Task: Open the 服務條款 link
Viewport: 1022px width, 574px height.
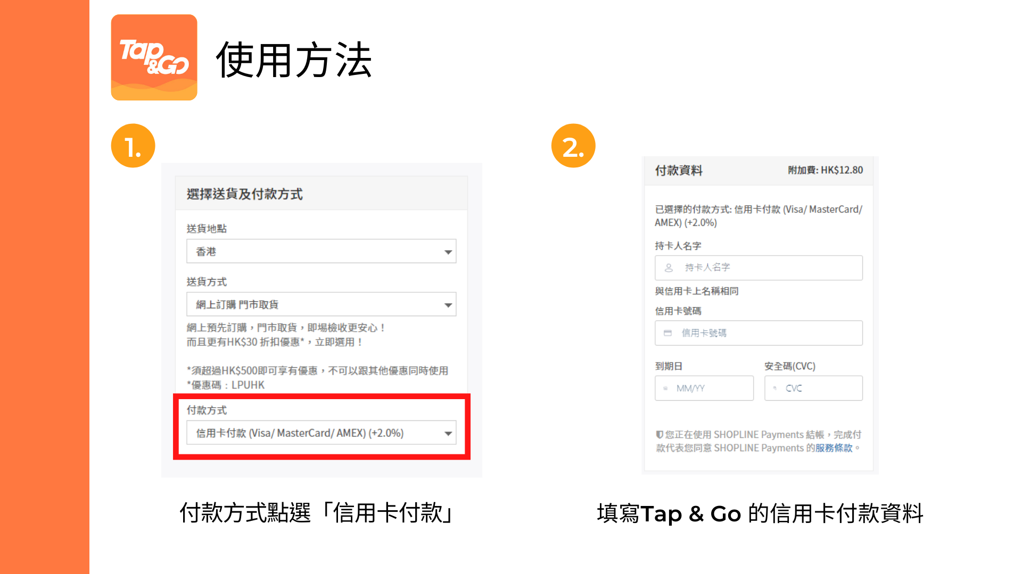Action: (834, 448)
